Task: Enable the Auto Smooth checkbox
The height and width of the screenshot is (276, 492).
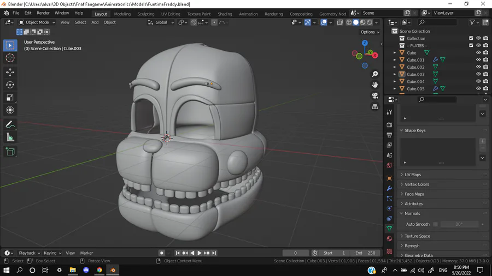Action: (x=435, y=224)
